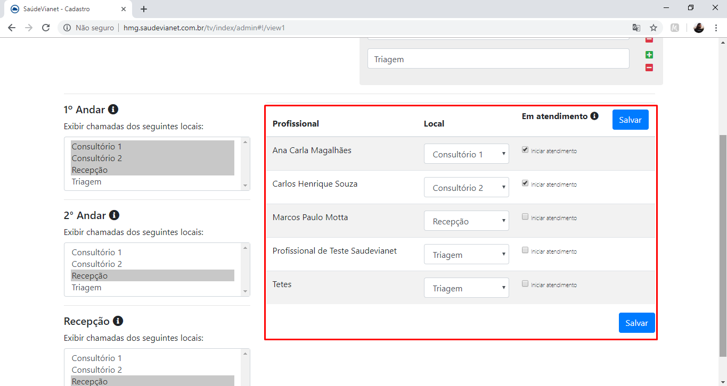The height and width of the screenshot is (386, 727).
Task: Open Local dropdown for Ana Carla Magalhães
Action: click(x=466, y=154)
